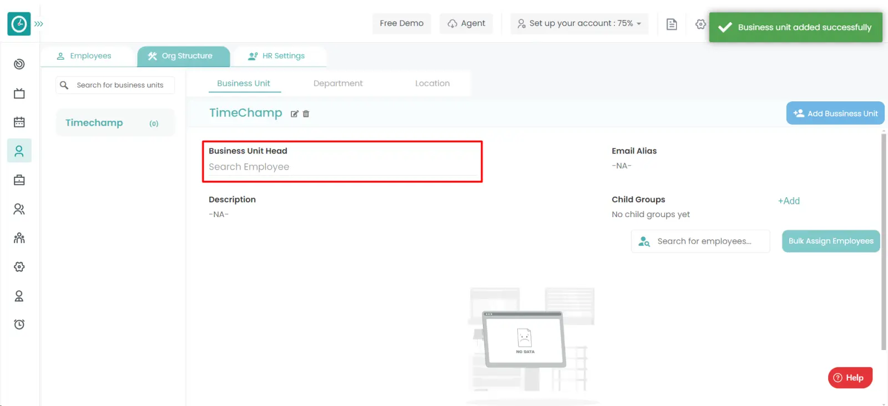The width and height of the screenshot is (888, 406).
Task: Open the user badge icon in sidebar
Action: point(19,296)
